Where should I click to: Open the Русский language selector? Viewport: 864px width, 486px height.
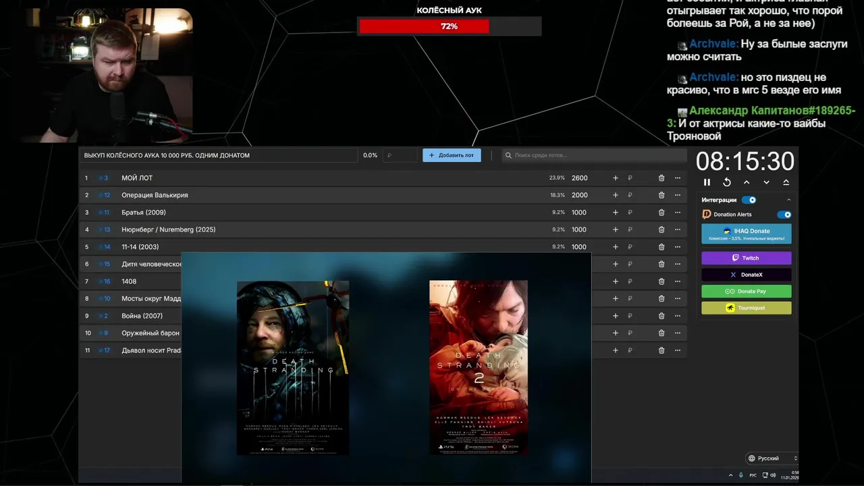pyautogui.click(x=772, y=458)
